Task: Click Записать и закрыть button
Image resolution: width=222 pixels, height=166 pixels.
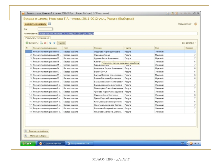Action: tap(35, 24)
